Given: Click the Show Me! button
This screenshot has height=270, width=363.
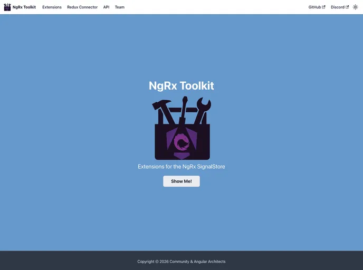Looking at the screenshot, I should [182, 181].
